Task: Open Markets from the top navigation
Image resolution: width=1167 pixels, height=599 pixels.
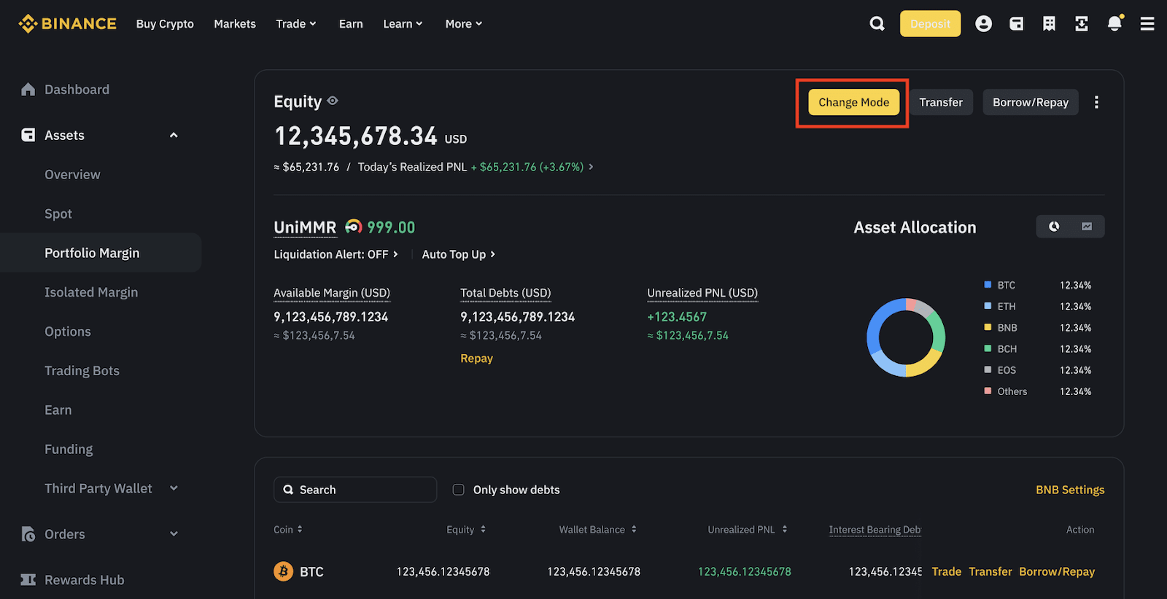Action: [235, 24]
